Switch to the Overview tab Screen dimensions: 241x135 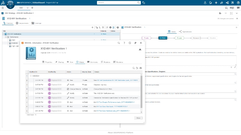pos(8,23)
